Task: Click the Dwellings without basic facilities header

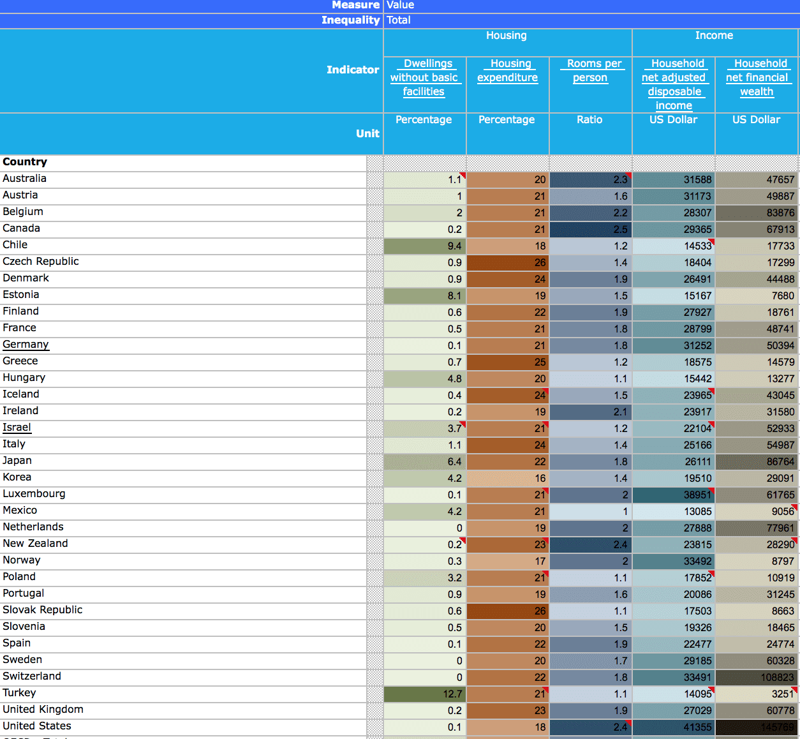Action: (x=425, y=77)
